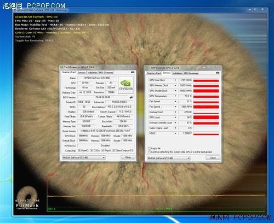Toggle the CUDA computing checkbox
Viewport: 274px width, 223px height.
point(92,150)
